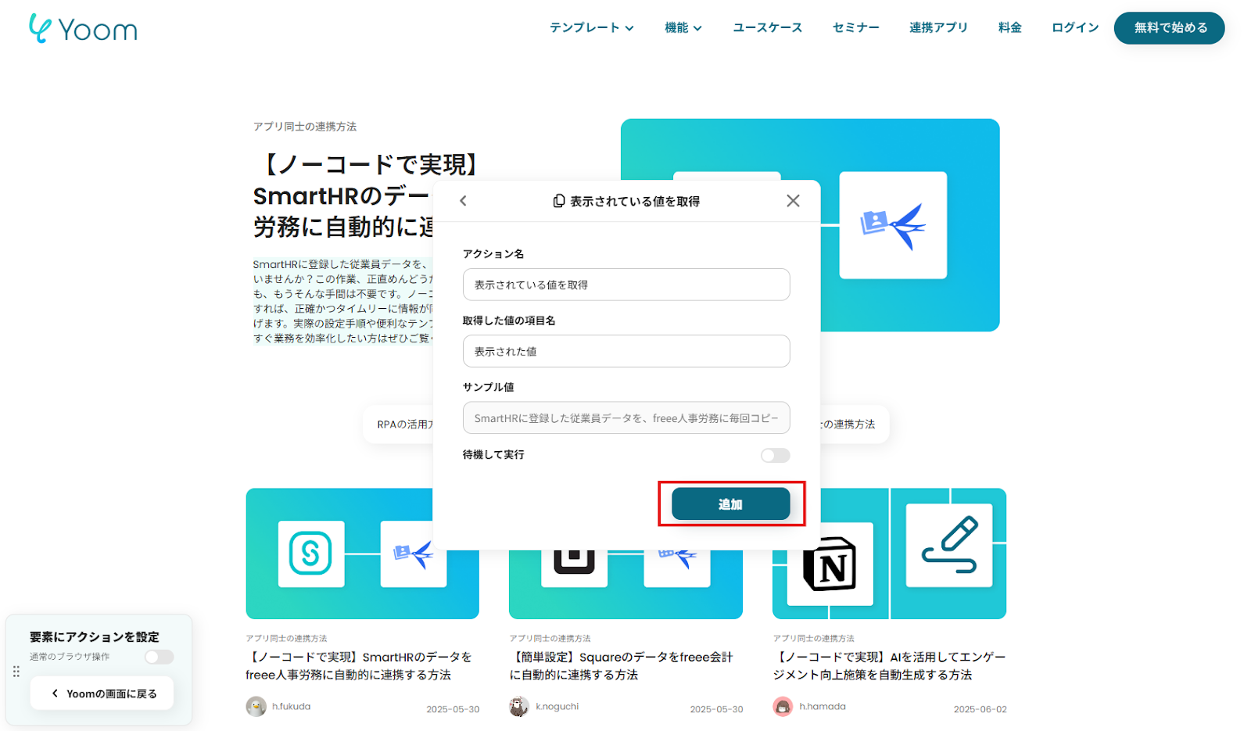Expand the テンプレート dropdown menu

pyautogui.click(x=591, y=28)
